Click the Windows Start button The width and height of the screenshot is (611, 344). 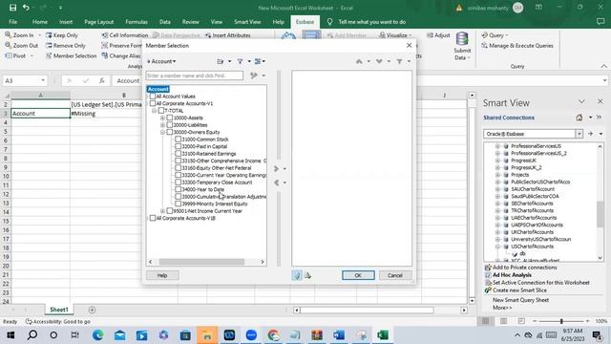[11, 335]
